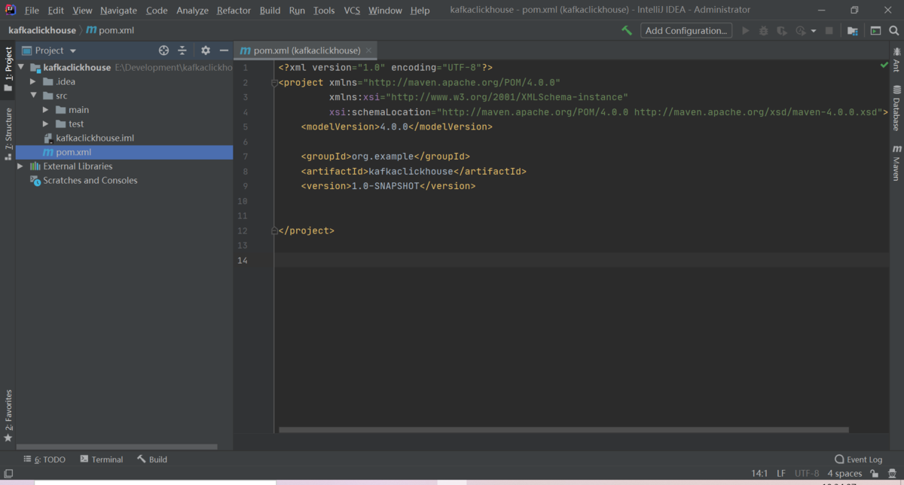Change line separator LF

coord(782,474)
